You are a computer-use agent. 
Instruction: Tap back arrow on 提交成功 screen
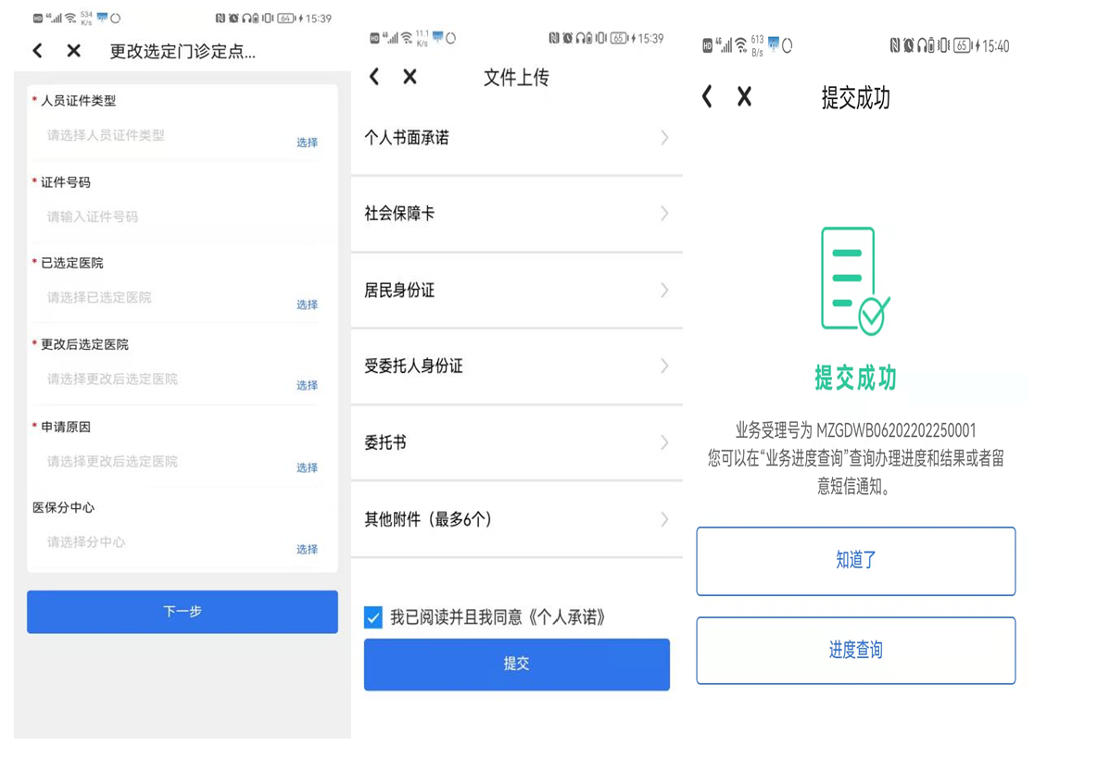(707, 96)
